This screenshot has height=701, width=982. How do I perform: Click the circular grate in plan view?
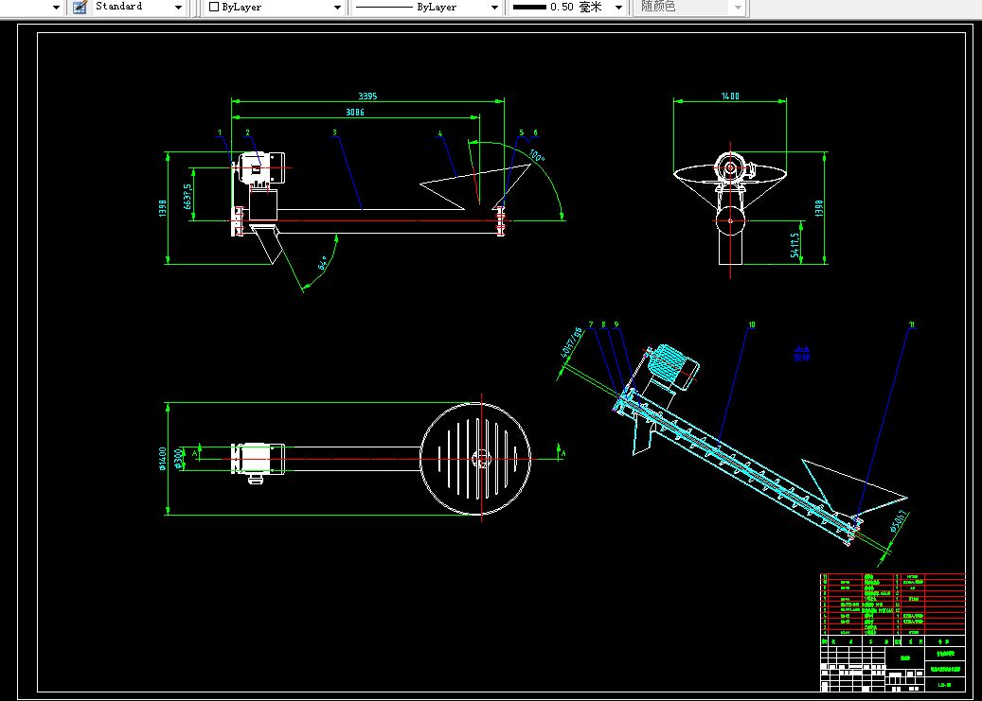point(476,459)
